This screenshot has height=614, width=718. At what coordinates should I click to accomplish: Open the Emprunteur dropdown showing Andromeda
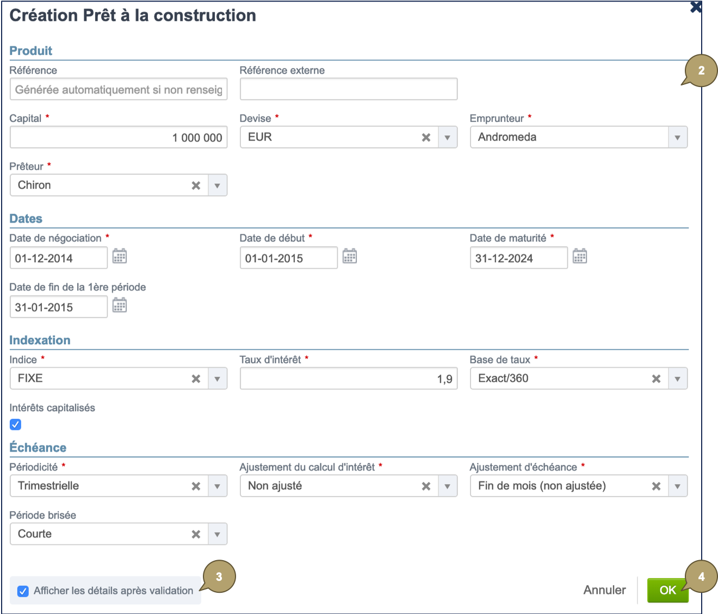(x=678, y=137)
